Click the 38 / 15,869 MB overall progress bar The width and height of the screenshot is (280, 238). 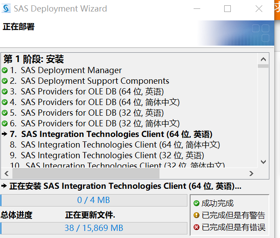[94, 228]
